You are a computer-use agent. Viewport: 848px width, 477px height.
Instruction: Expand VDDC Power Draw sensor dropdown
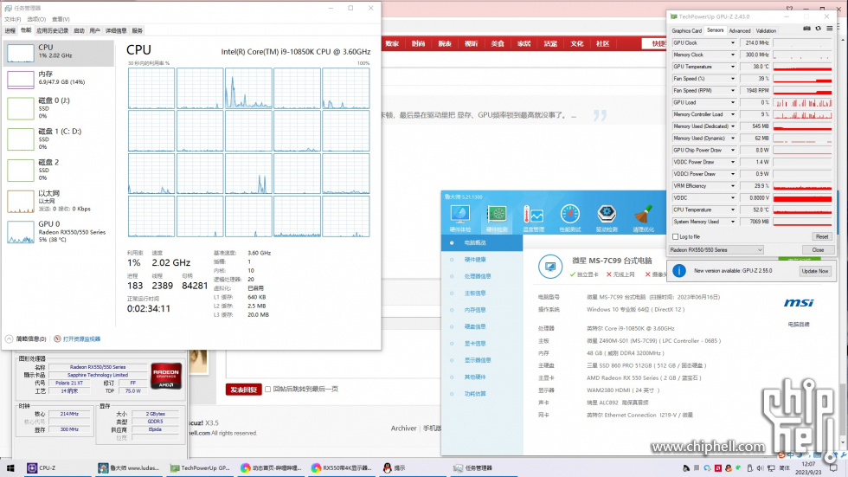pos(733,162)
